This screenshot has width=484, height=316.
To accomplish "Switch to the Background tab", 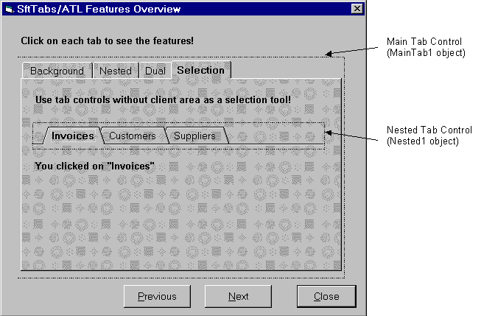I will click(x=57, y=71).
